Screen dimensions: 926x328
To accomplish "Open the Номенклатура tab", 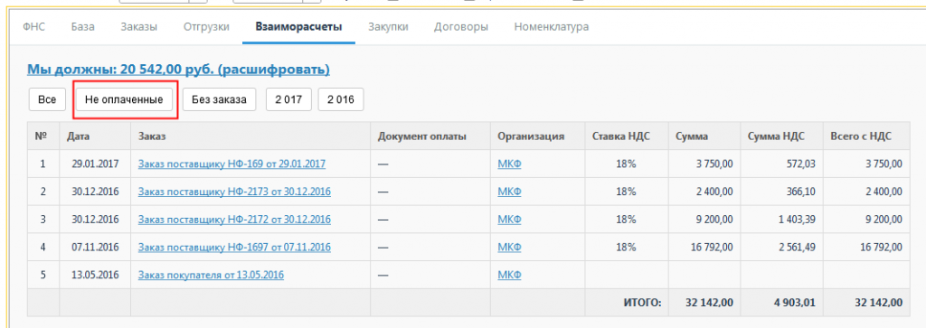I will click(551, 26).
